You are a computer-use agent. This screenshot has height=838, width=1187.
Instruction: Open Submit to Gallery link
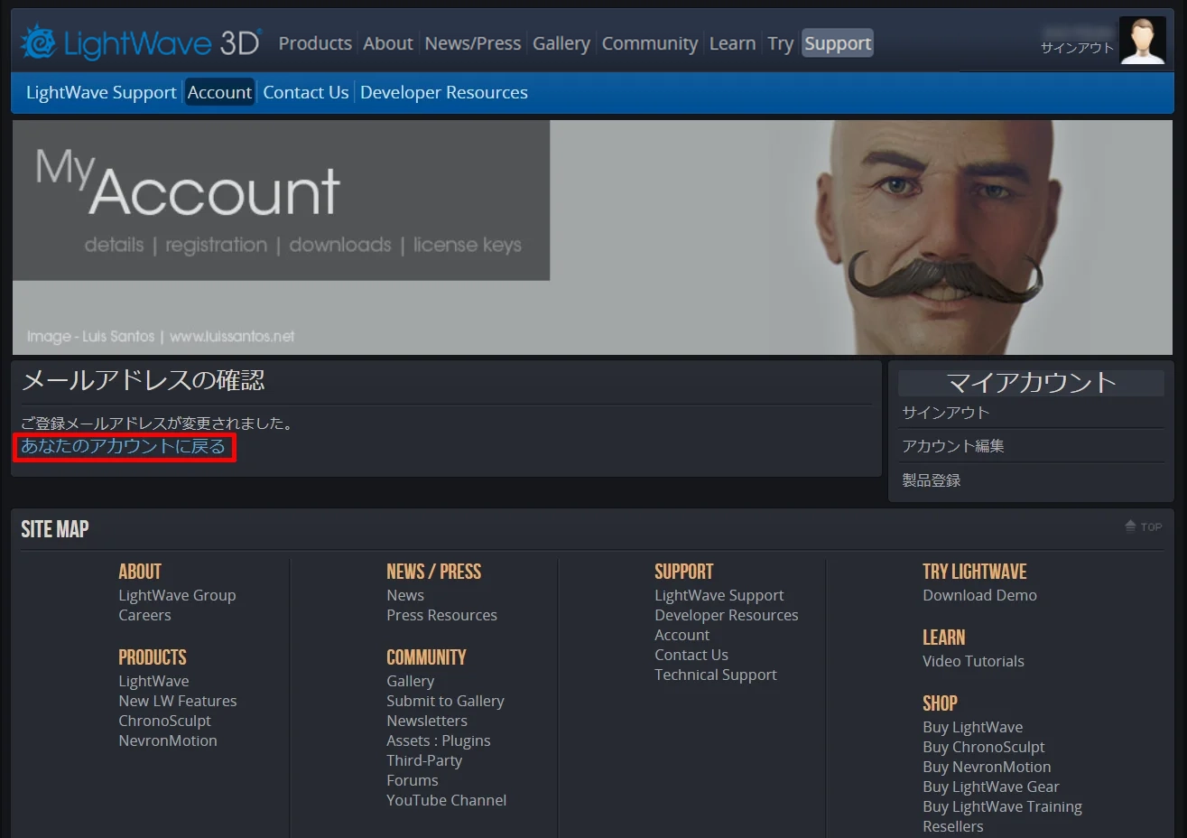click(445, 701)
